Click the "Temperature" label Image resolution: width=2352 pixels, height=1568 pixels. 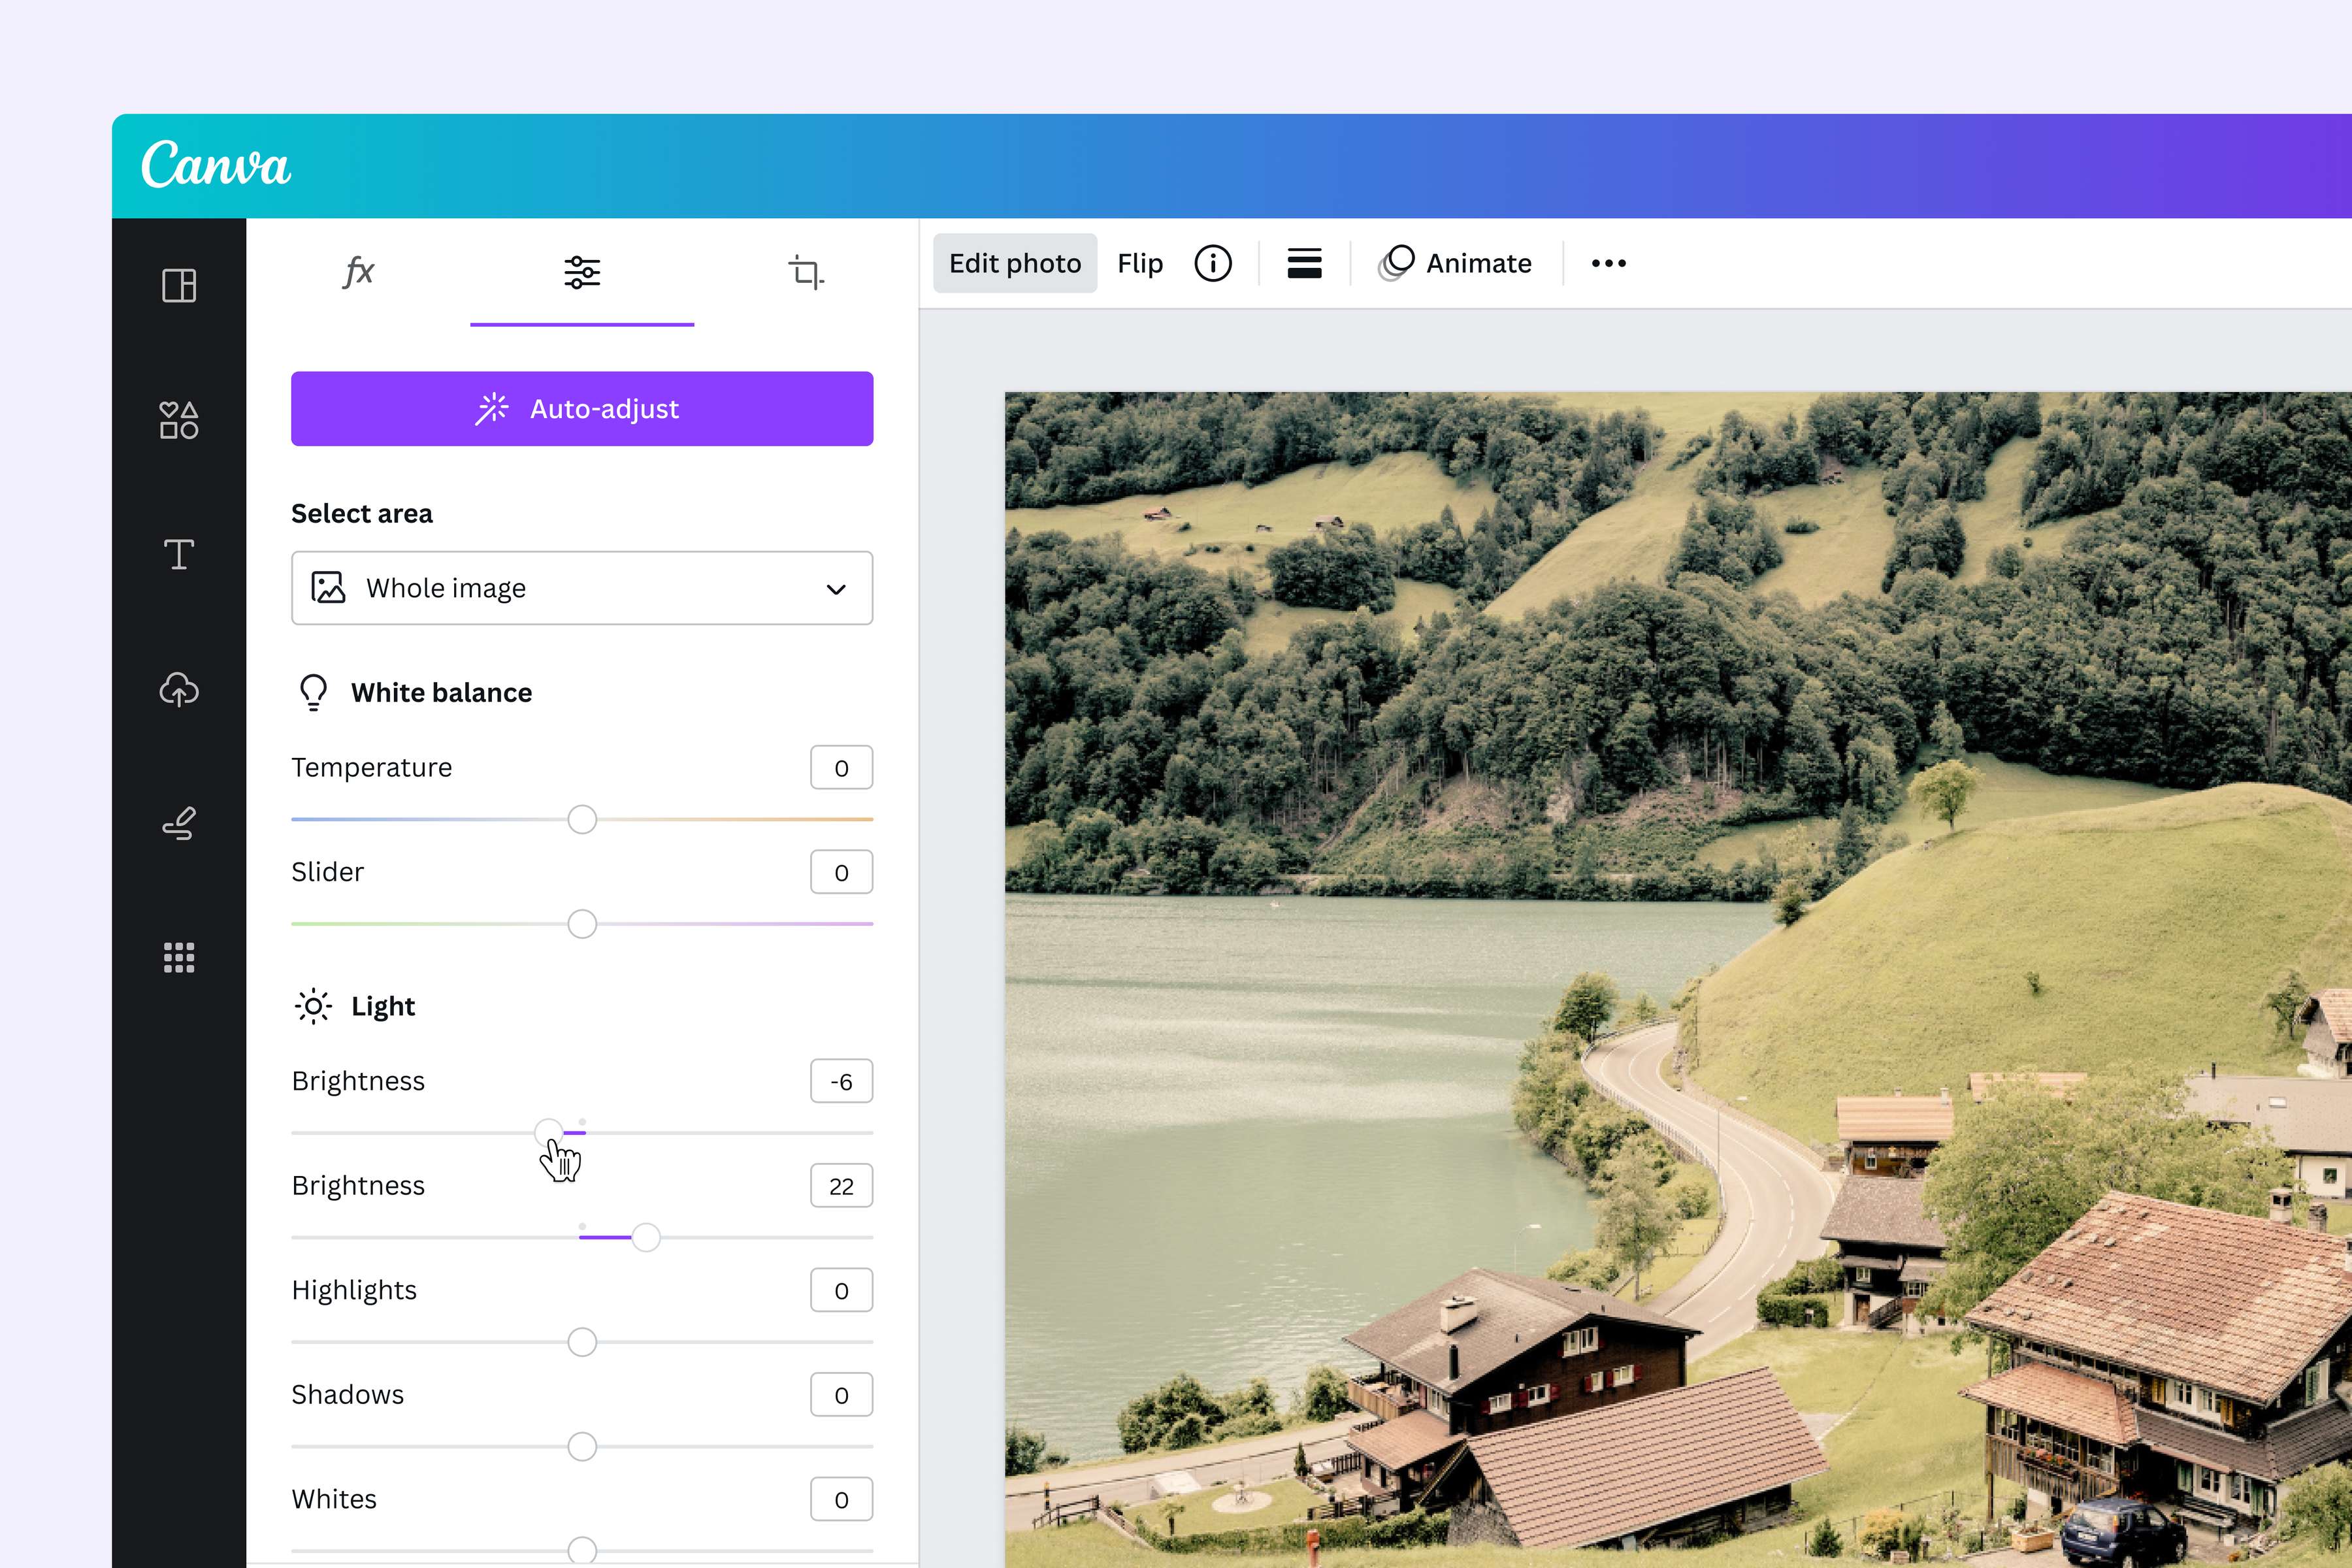(x=372, y=767)
